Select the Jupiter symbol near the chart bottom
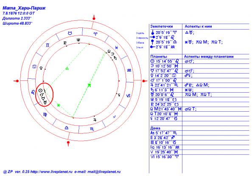 pos(95,119)
